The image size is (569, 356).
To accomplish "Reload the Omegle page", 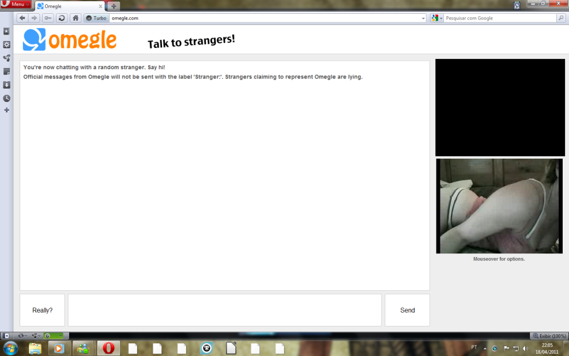I will pyautogui.click(x=61, y=18).
